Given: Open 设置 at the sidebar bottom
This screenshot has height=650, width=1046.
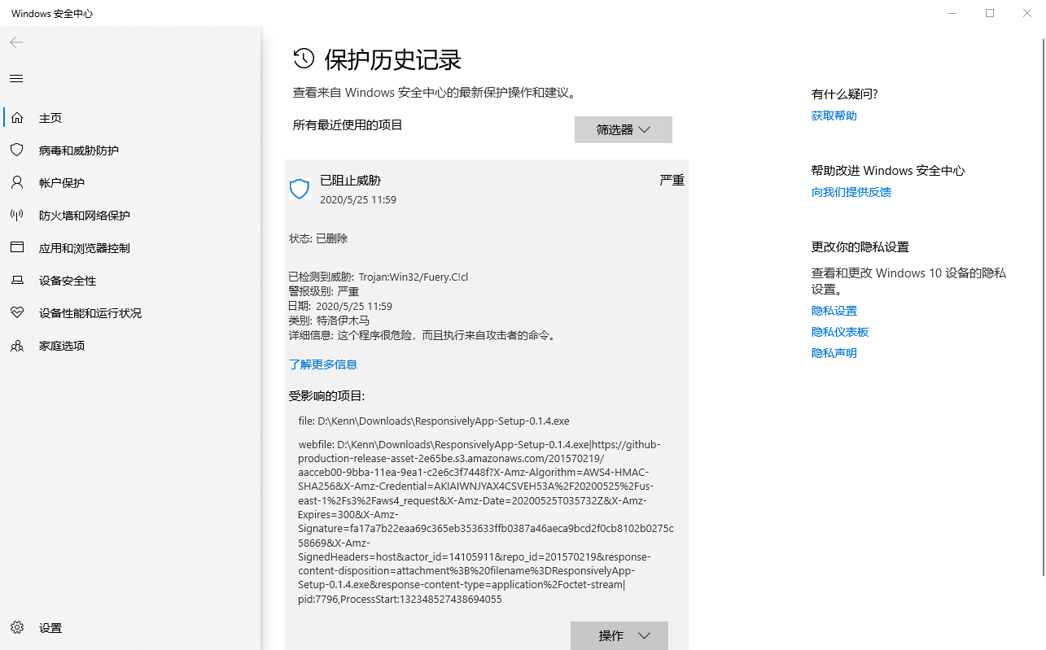Looking at the screenshot, I should click(x=130, y=628).
